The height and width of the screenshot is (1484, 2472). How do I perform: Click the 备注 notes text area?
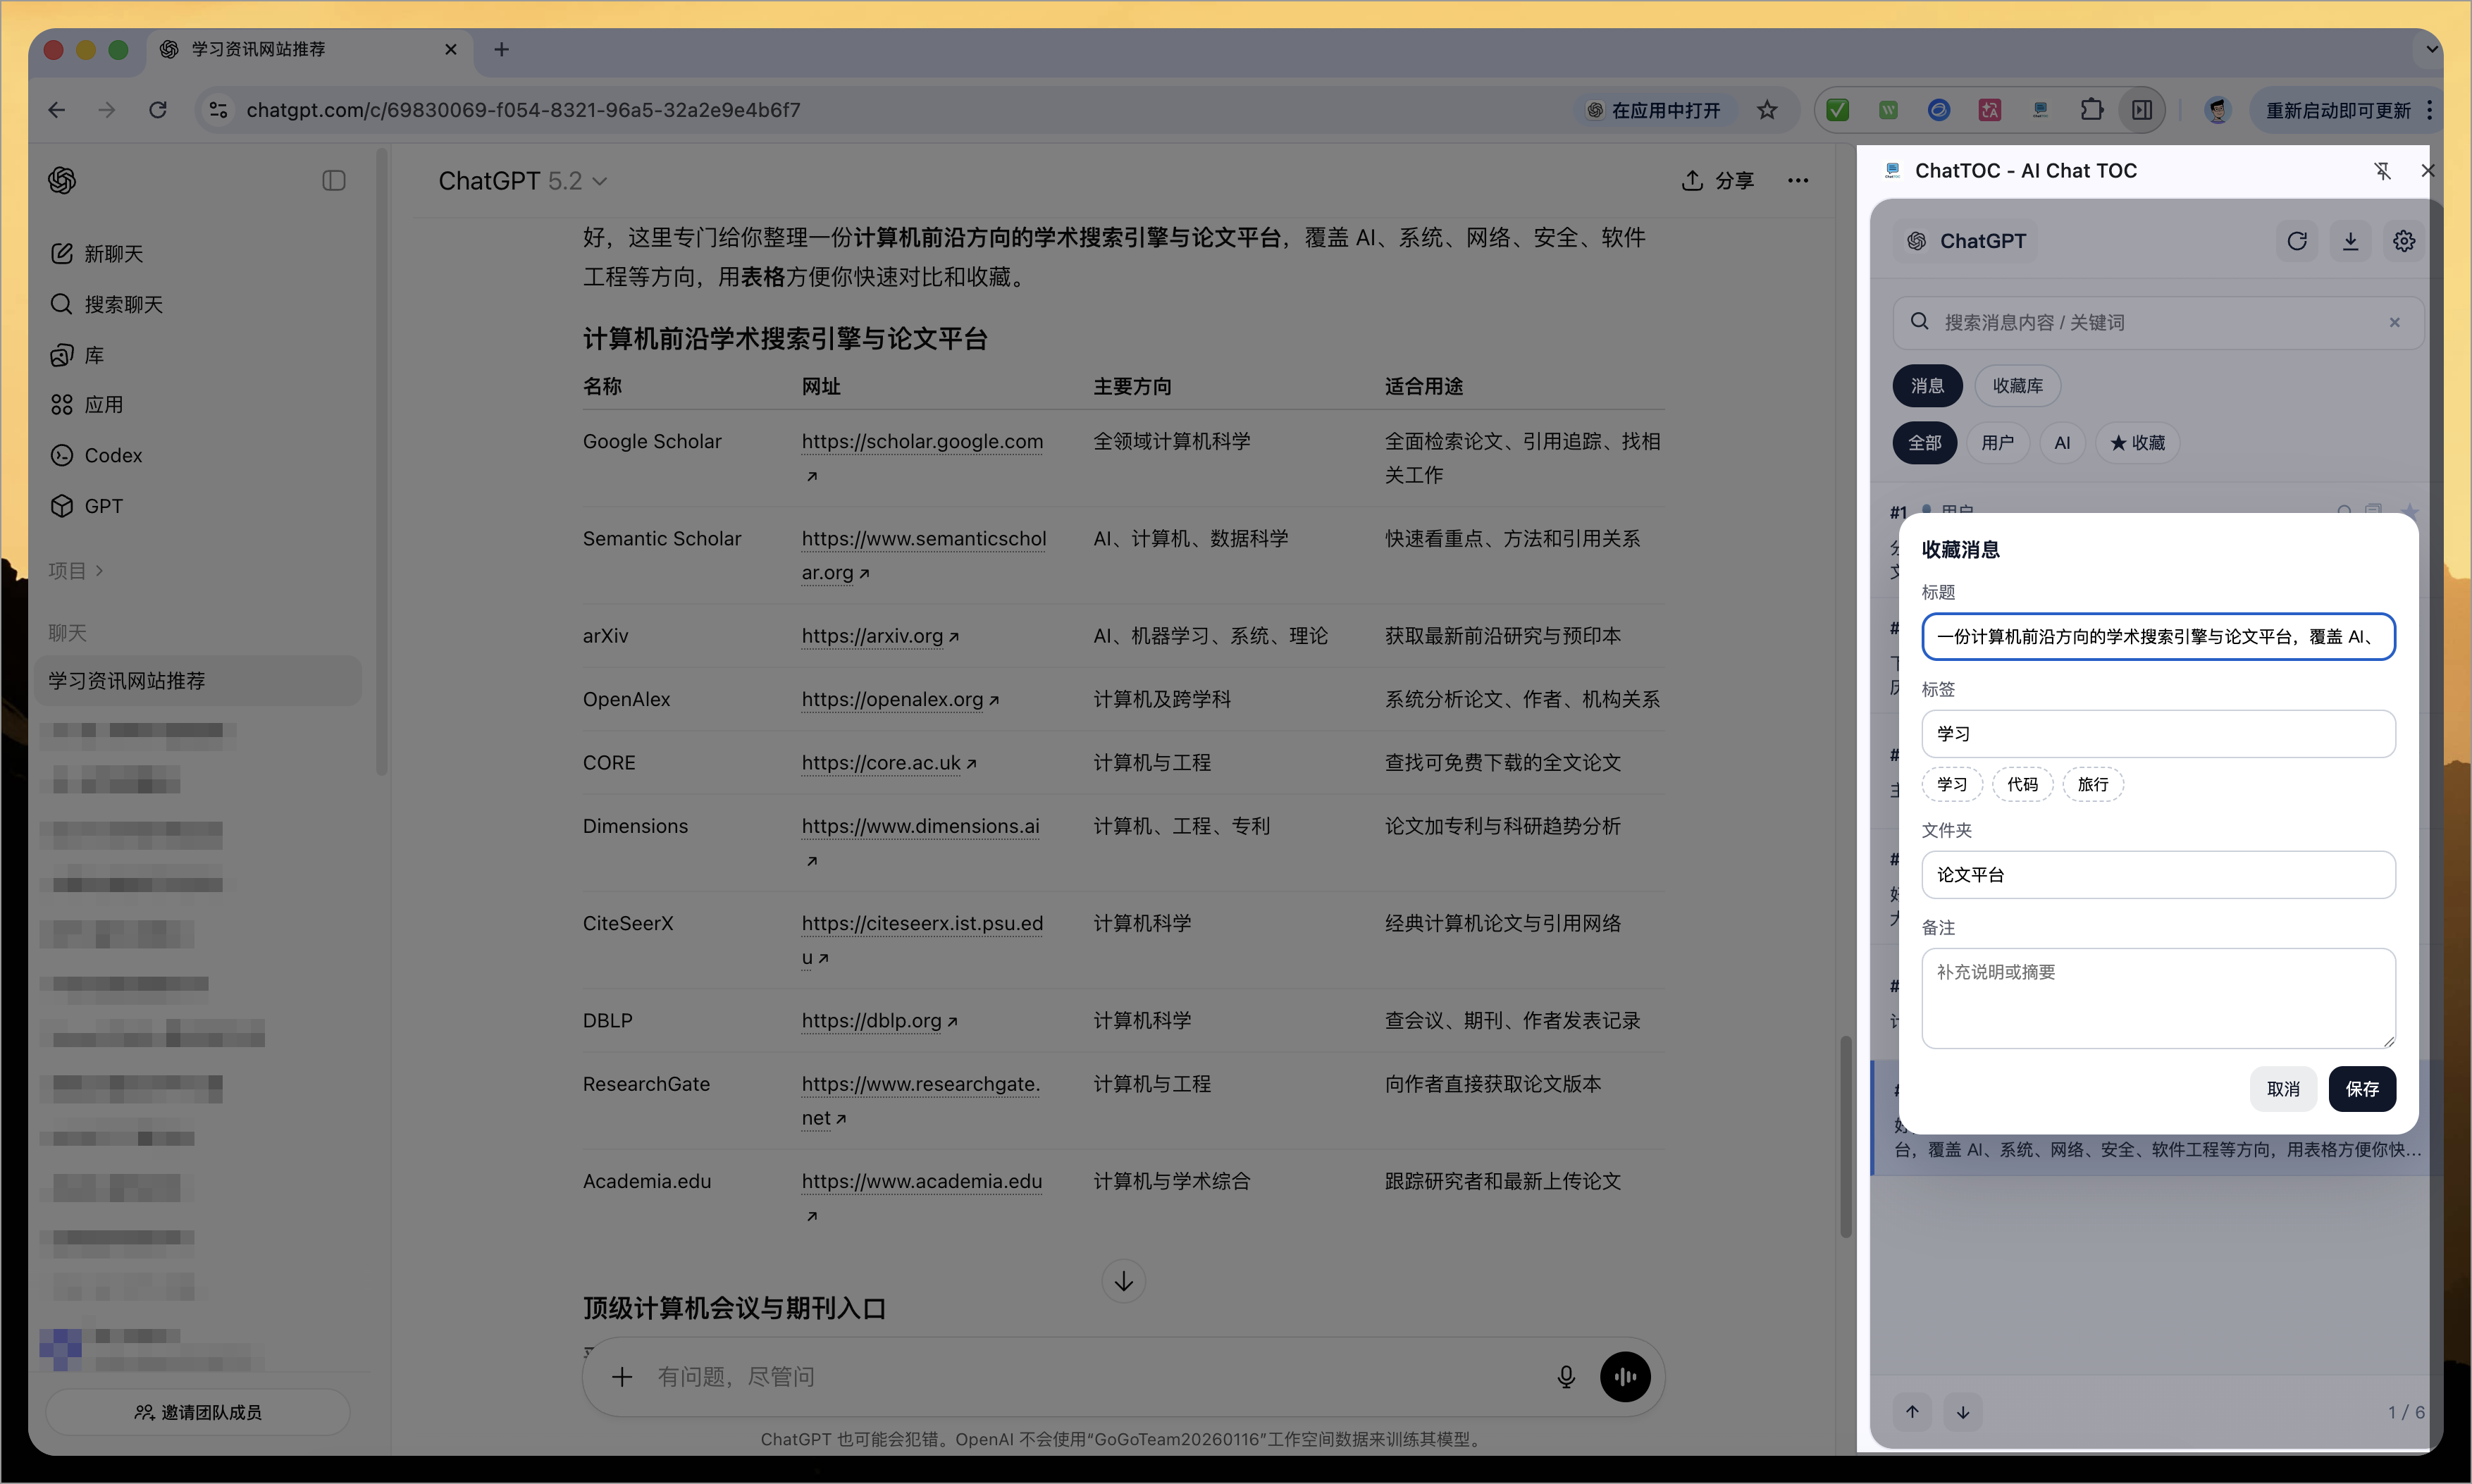(2158, 998)
